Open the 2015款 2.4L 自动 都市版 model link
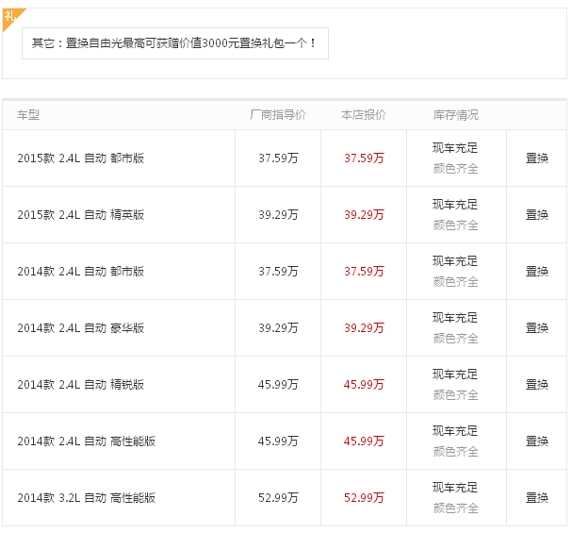The height and width of the screenshot is (533, 572). pyautogui.click(x=81, y=158)
